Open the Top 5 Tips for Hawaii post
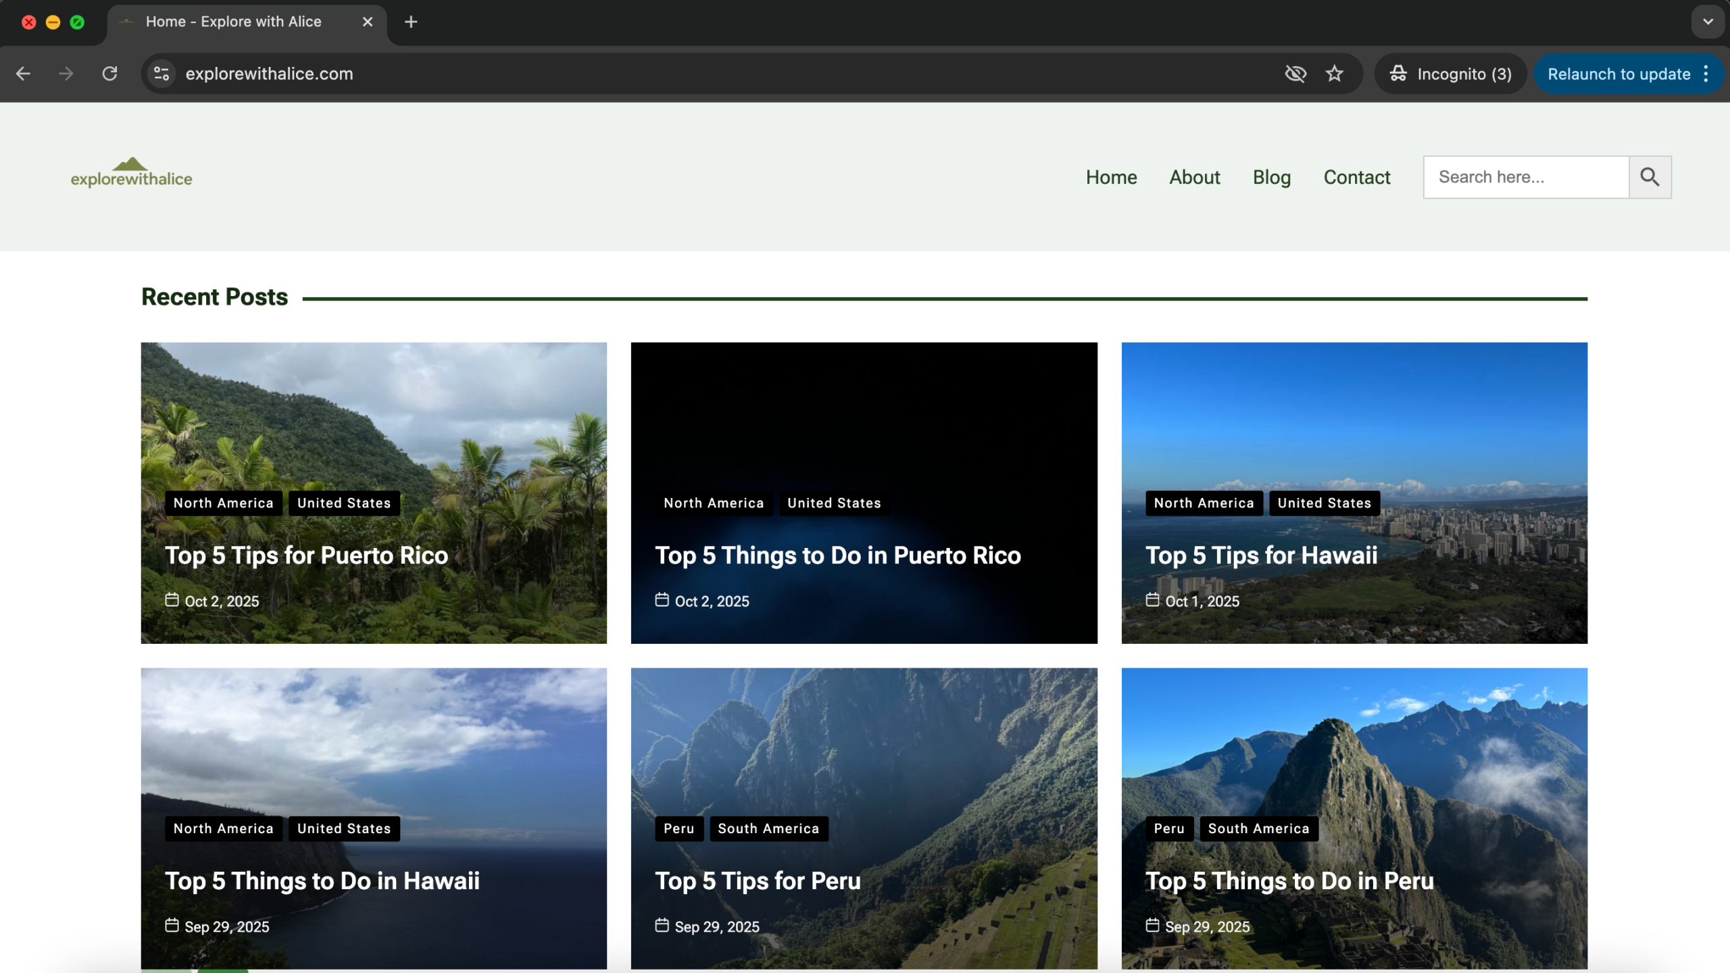1730x973 pixels. pyautogui.click(x=1261, y=555)
